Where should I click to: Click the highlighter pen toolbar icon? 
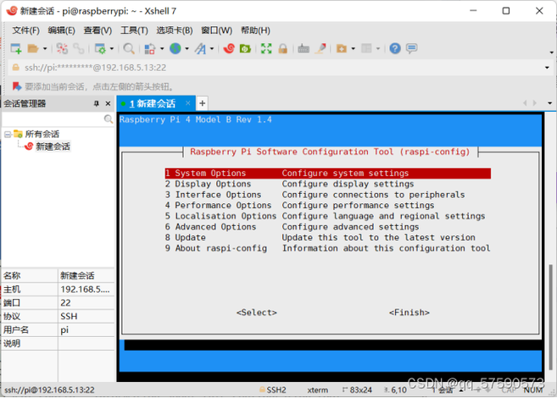[x=320, y=48]
